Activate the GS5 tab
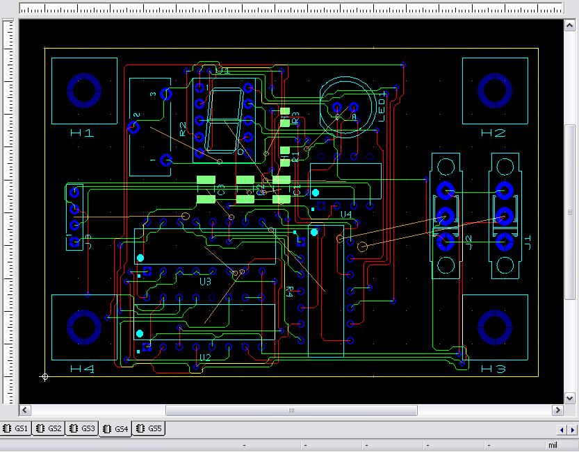579x452 pixels. (149, 429)
